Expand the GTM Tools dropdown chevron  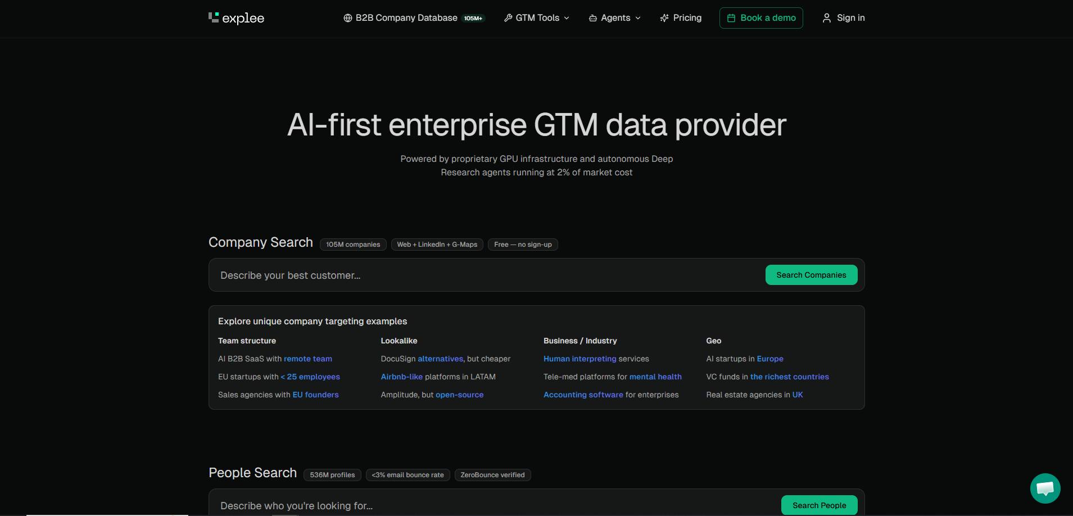point(567,18)
